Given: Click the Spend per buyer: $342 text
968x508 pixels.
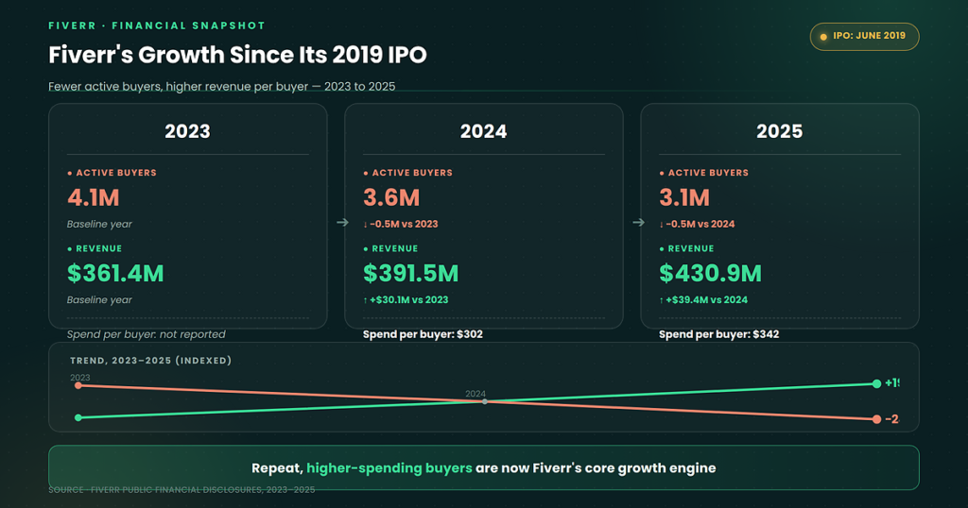Looking at the screenshot, I should 718,334.
